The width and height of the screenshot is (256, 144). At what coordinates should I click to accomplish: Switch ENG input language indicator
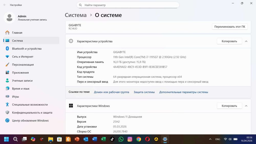click(x=218, y=139)
